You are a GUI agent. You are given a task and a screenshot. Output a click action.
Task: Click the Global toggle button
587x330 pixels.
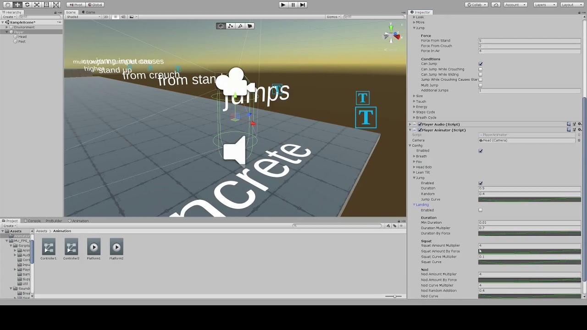pyautogui.click(x=95, y=5)
